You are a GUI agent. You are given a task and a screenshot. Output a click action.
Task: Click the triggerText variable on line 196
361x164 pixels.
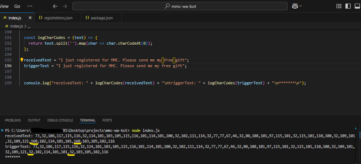click(36, 66)
